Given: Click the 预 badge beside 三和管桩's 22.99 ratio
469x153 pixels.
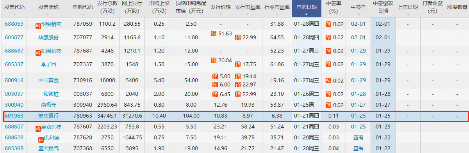Looking at the screenshot, I should click(x=238, y=94).
